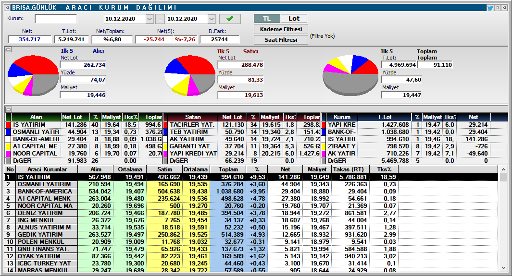Screen dimensions: 512x276
Task: Sort totals by T.Lot column header
Action: pos(384,117)
